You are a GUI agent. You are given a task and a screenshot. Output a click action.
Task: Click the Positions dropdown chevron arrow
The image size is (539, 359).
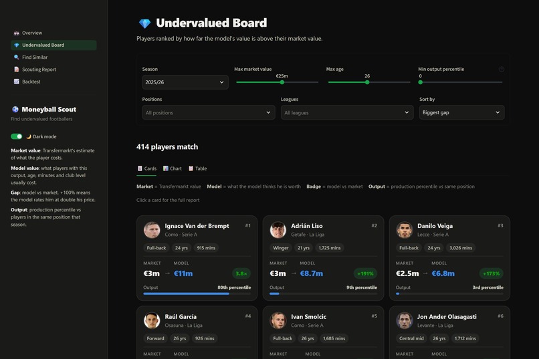268,113
